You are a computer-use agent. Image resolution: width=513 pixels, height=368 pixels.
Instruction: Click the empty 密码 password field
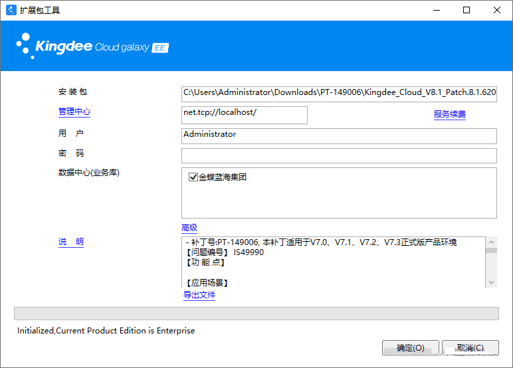(339, 155)
